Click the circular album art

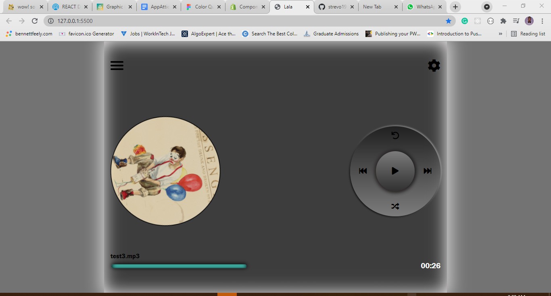tap(165, 171)
